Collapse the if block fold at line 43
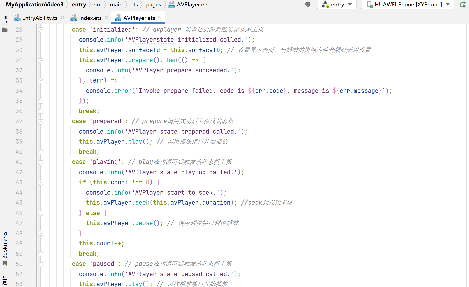The height and width of the screenshot is (287, 469). pos(41,183)
